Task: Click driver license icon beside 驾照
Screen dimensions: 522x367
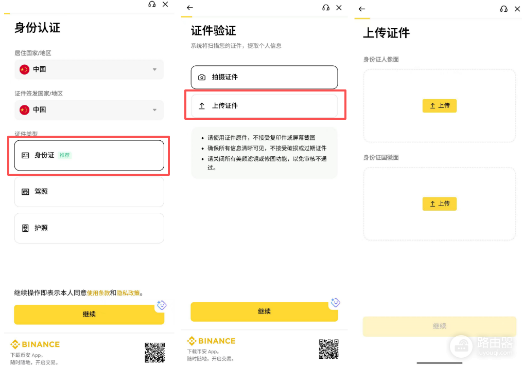Action: [x=25, y=192]
